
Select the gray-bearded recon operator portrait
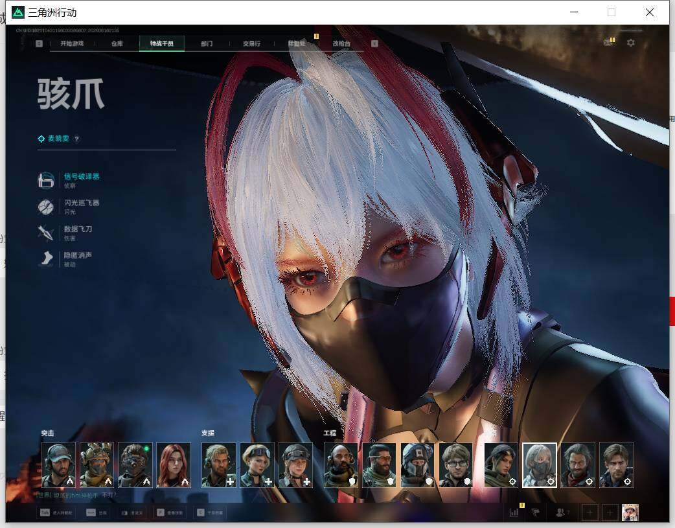[578, 465]
